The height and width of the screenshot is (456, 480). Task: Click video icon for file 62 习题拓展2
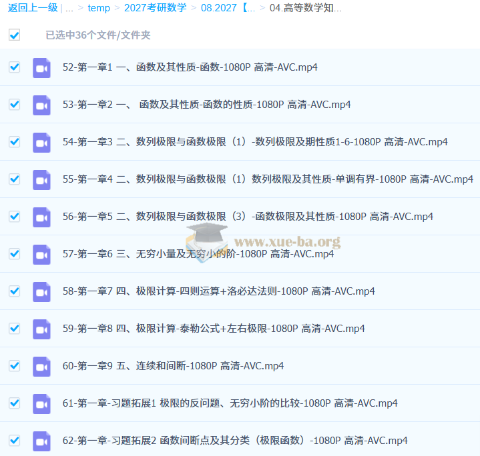click(x=41, y=441)
